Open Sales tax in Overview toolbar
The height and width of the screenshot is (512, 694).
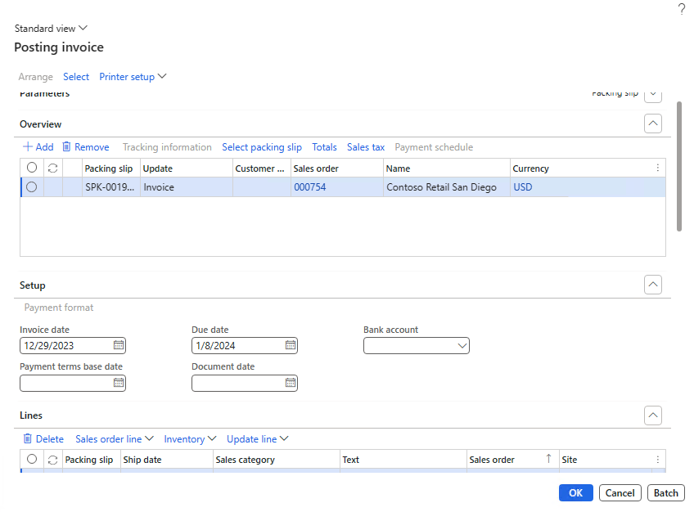coord(366,147)
